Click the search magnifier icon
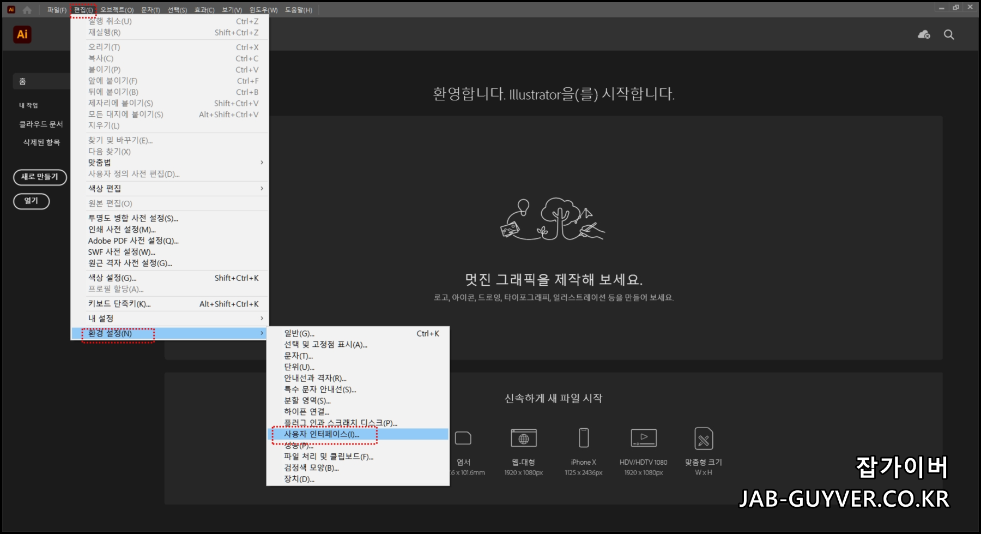The width and height of the screenshot is (981, 534). point(949,34)
